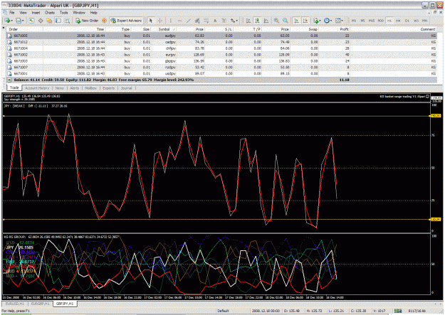Toggle the Navigator window icon
Screen dimensions: 445x315
pyautogui.click(x=49, y=21)
